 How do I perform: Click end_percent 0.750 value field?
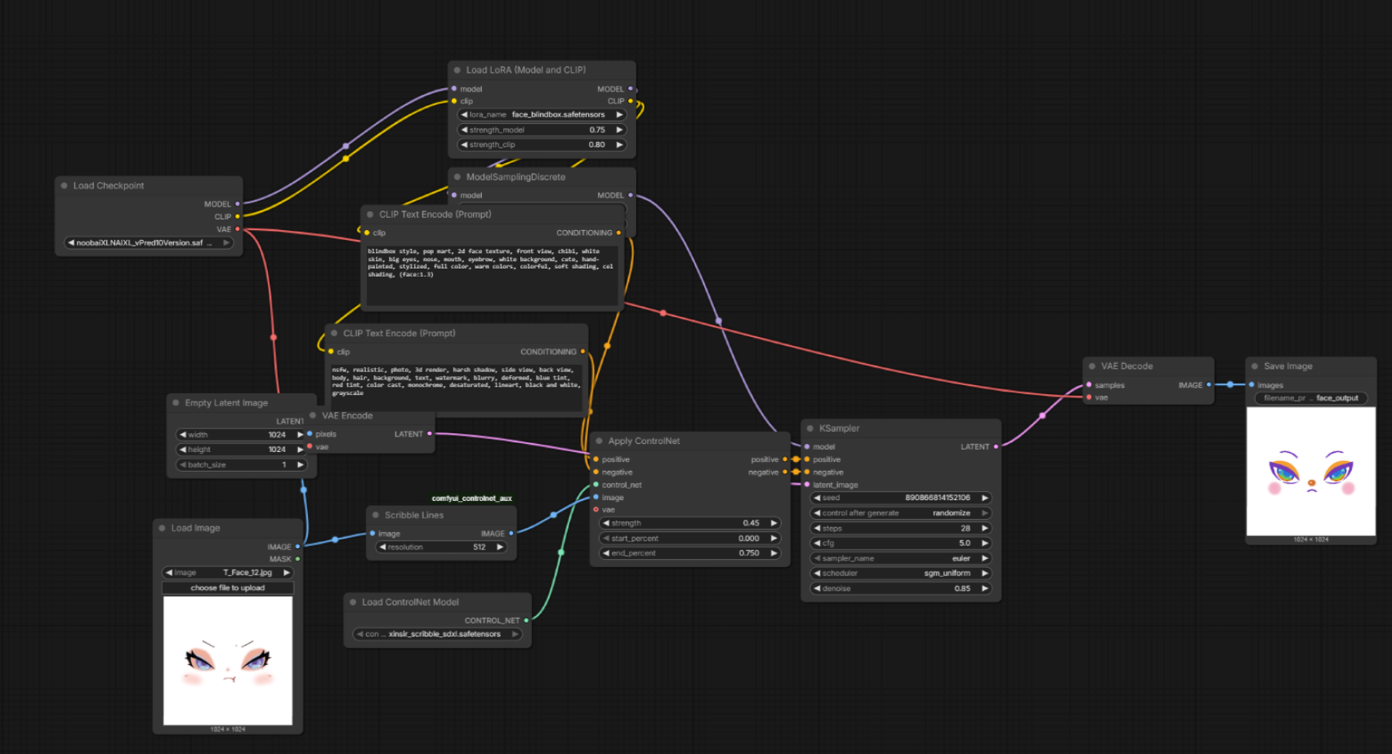coord(689,553)
